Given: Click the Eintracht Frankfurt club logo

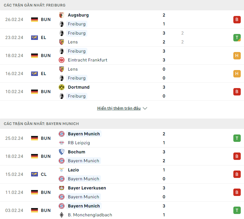Looking at the screenshot, I should point(62,60).
